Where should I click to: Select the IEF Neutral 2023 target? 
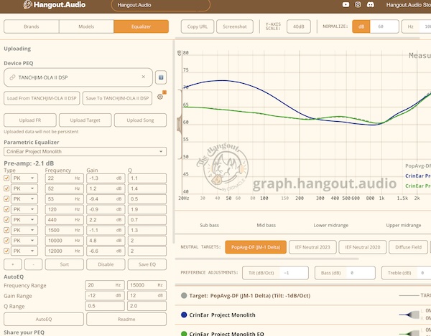click(312, 247)
